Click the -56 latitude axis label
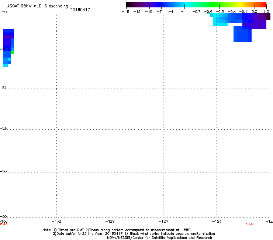 pyautogui.click(x=3, y=128)
